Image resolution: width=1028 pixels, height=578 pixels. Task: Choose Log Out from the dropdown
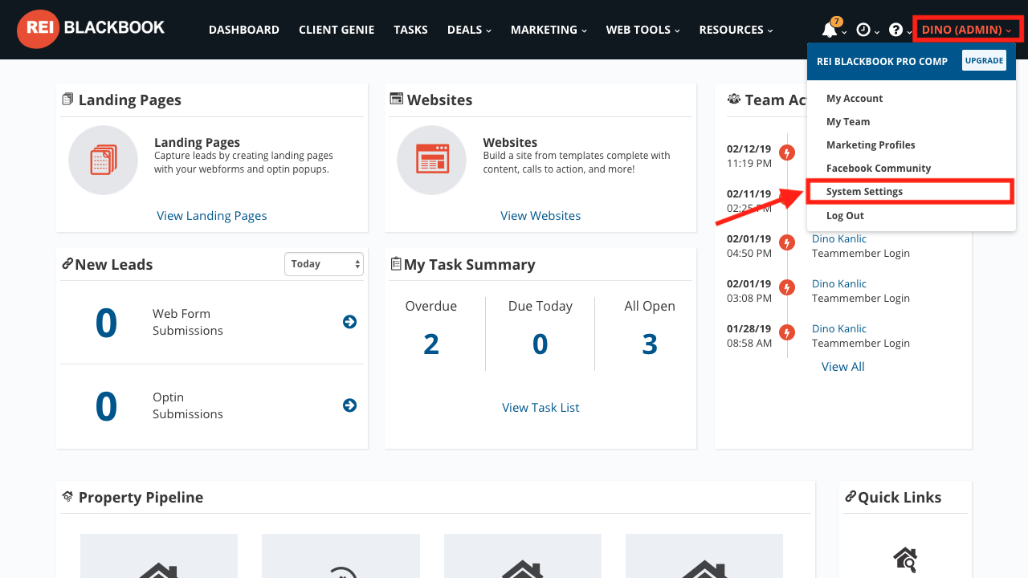point(845,215)
